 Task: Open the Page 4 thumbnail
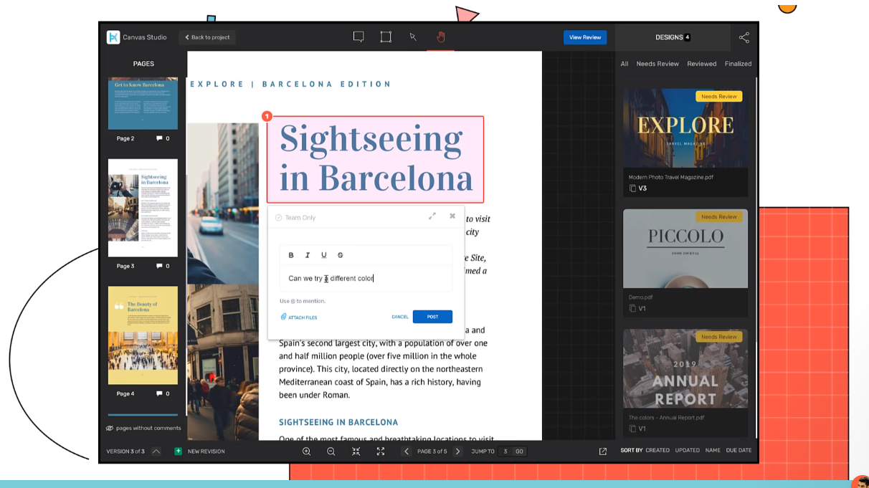click(143, 335)
